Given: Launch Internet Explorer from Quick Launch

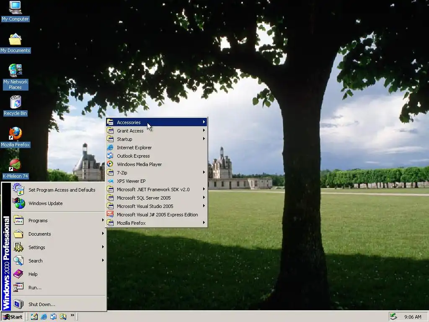Looking at the screenshot, I should click(44, 317).
